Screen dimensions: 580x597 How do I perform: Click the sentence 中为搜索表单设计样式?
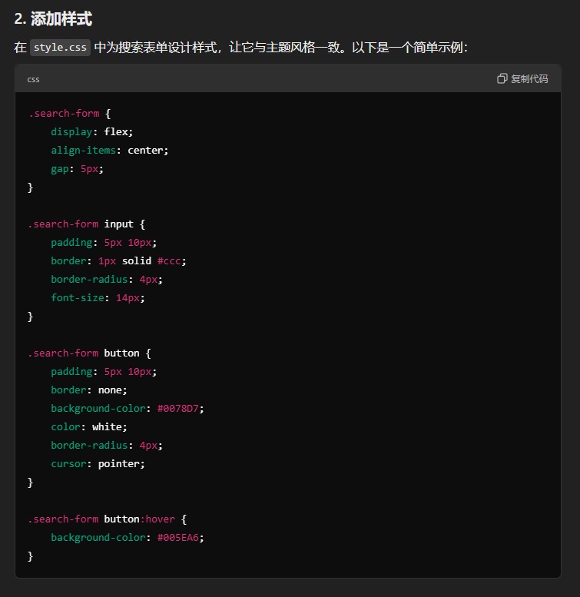(x=155, y=48)
